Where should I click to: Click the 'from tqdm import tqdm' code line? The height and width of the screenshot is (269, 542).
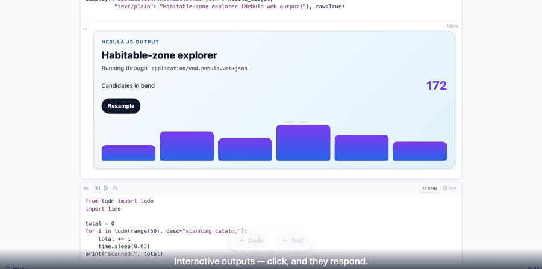tap(120, 201)
